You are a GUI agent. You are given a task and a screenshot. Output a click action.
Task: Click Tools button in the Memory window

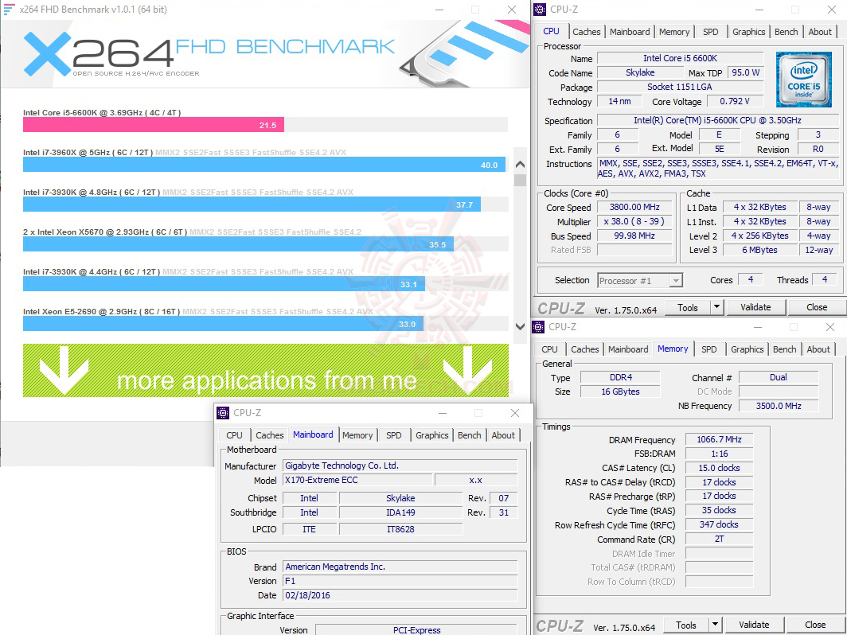[x=685, y=625]
